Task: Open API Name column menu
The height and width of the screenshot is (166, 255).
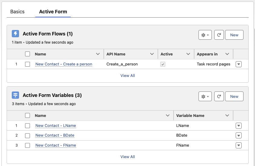Action: pos(152,54)
